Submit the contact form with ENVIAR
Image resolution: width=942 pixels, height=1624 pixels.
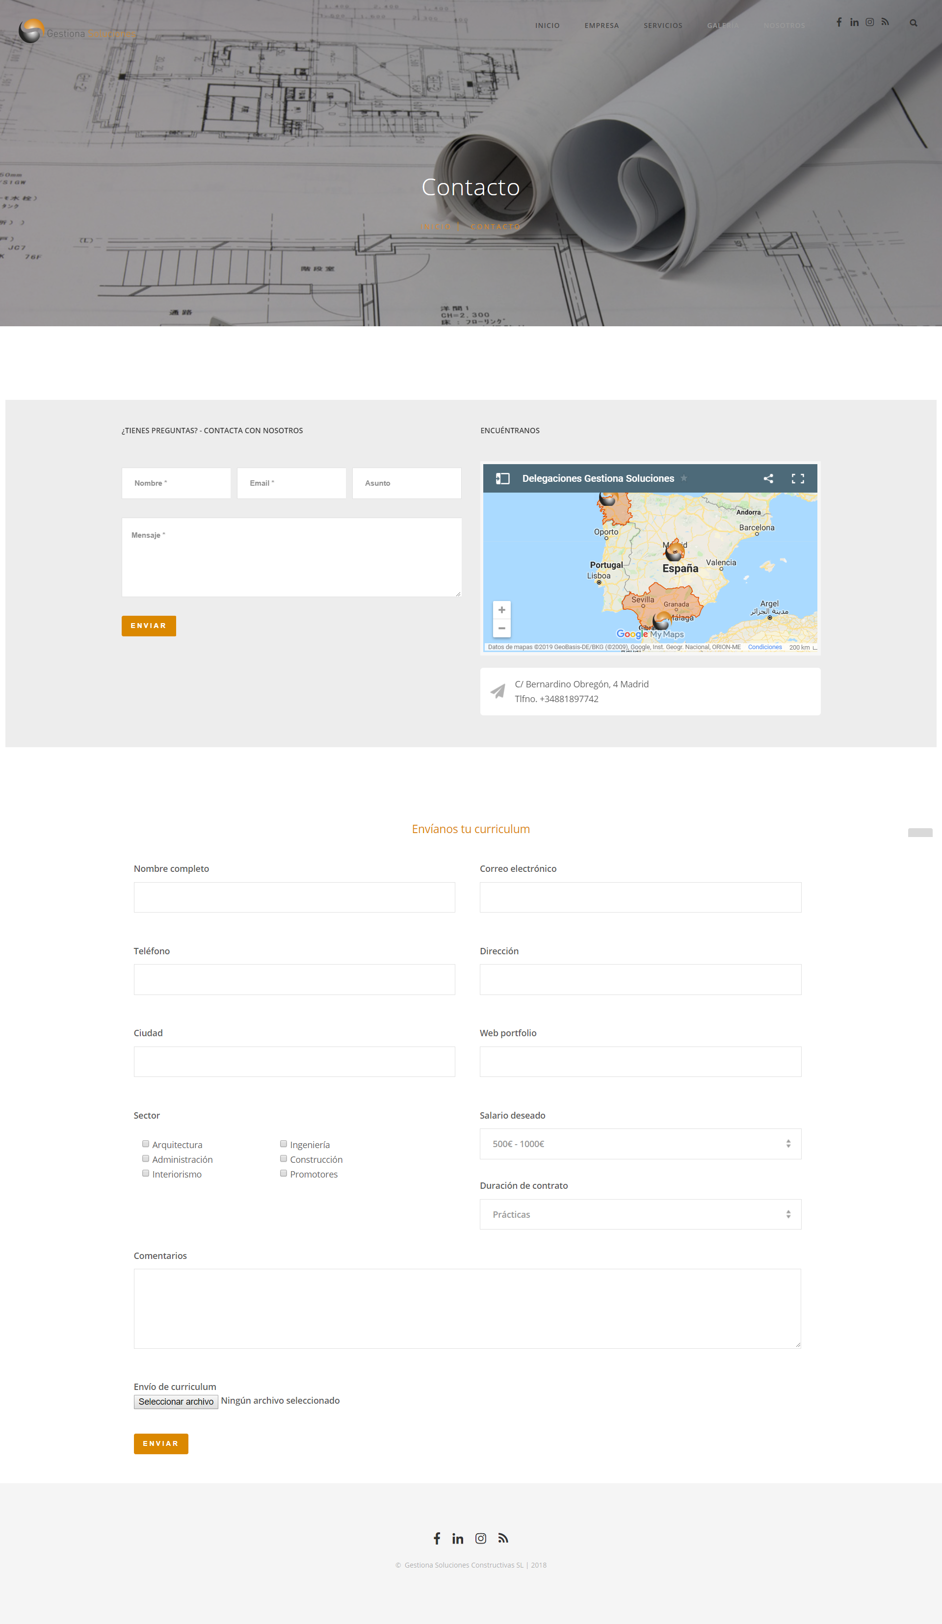(149, 626)
